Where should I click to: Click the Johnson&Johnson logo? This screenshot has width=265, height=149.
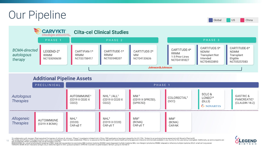(160, 67)
